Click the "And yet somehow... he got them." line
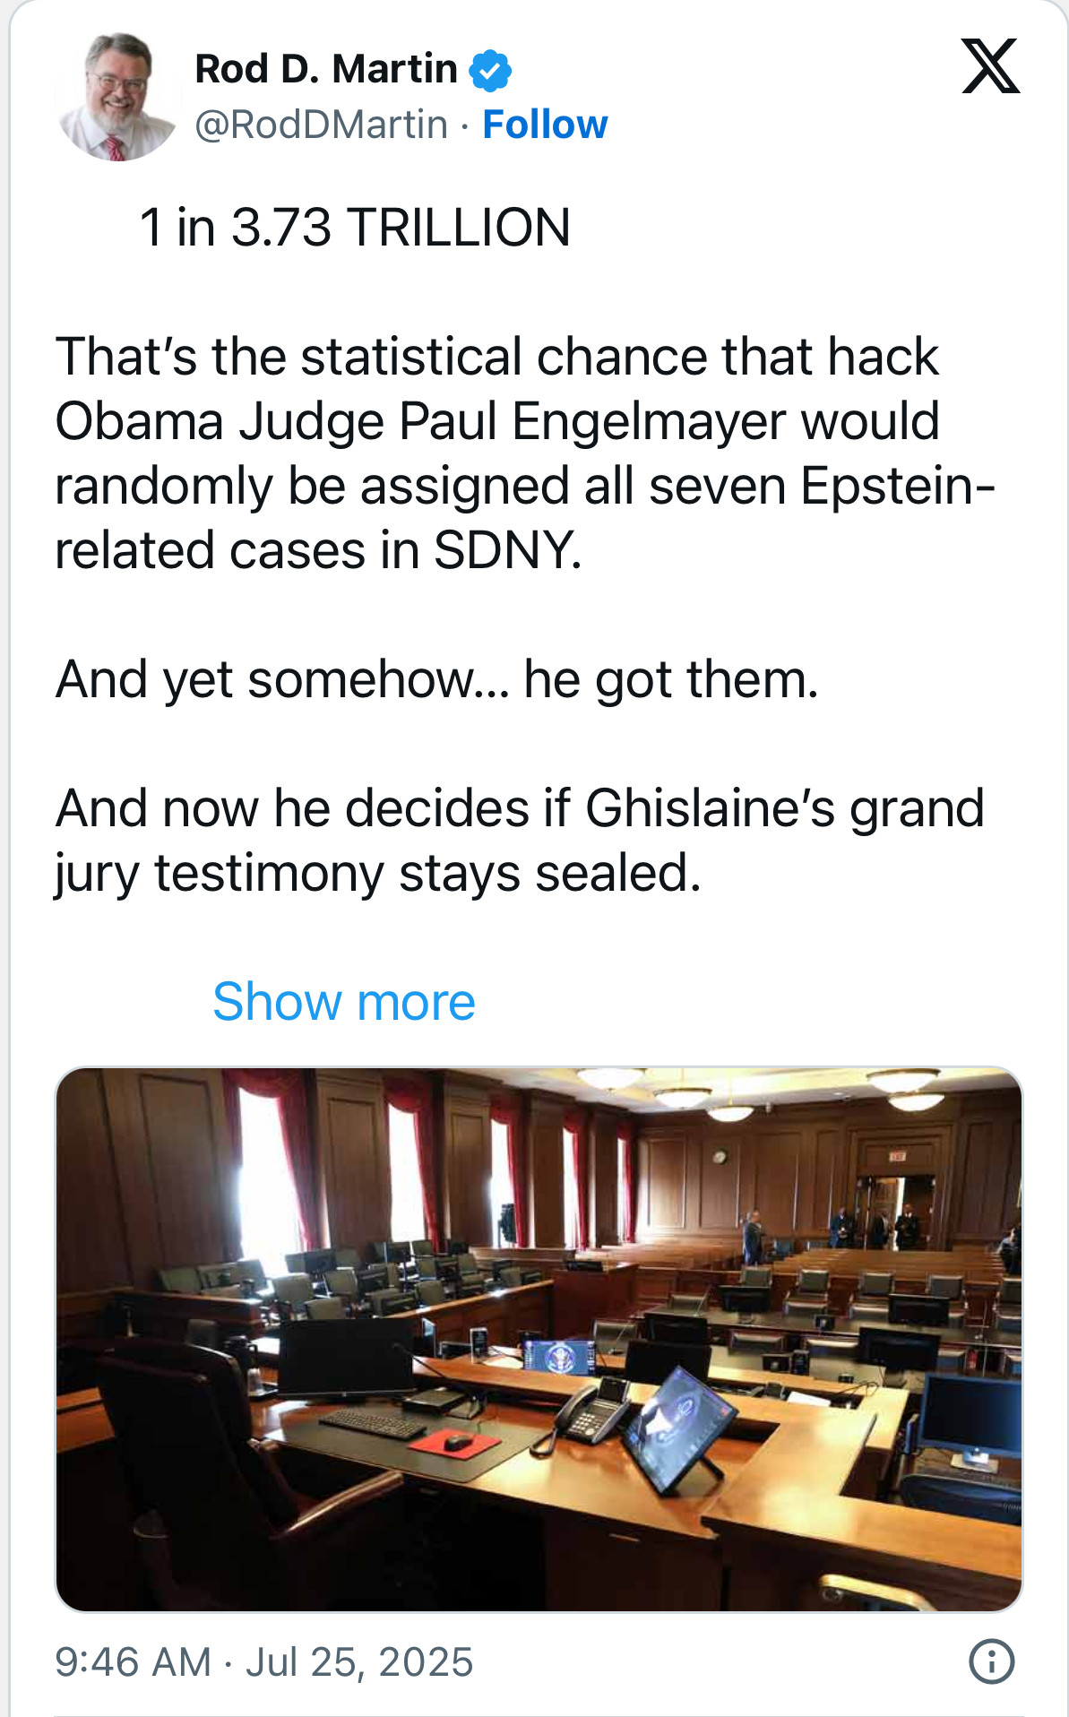1069x1717 pixels. point(437,679)
